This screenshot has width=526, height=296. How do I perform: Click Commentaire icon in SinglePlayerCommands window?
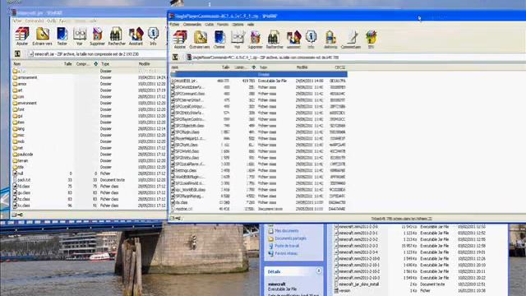point(351,39)
